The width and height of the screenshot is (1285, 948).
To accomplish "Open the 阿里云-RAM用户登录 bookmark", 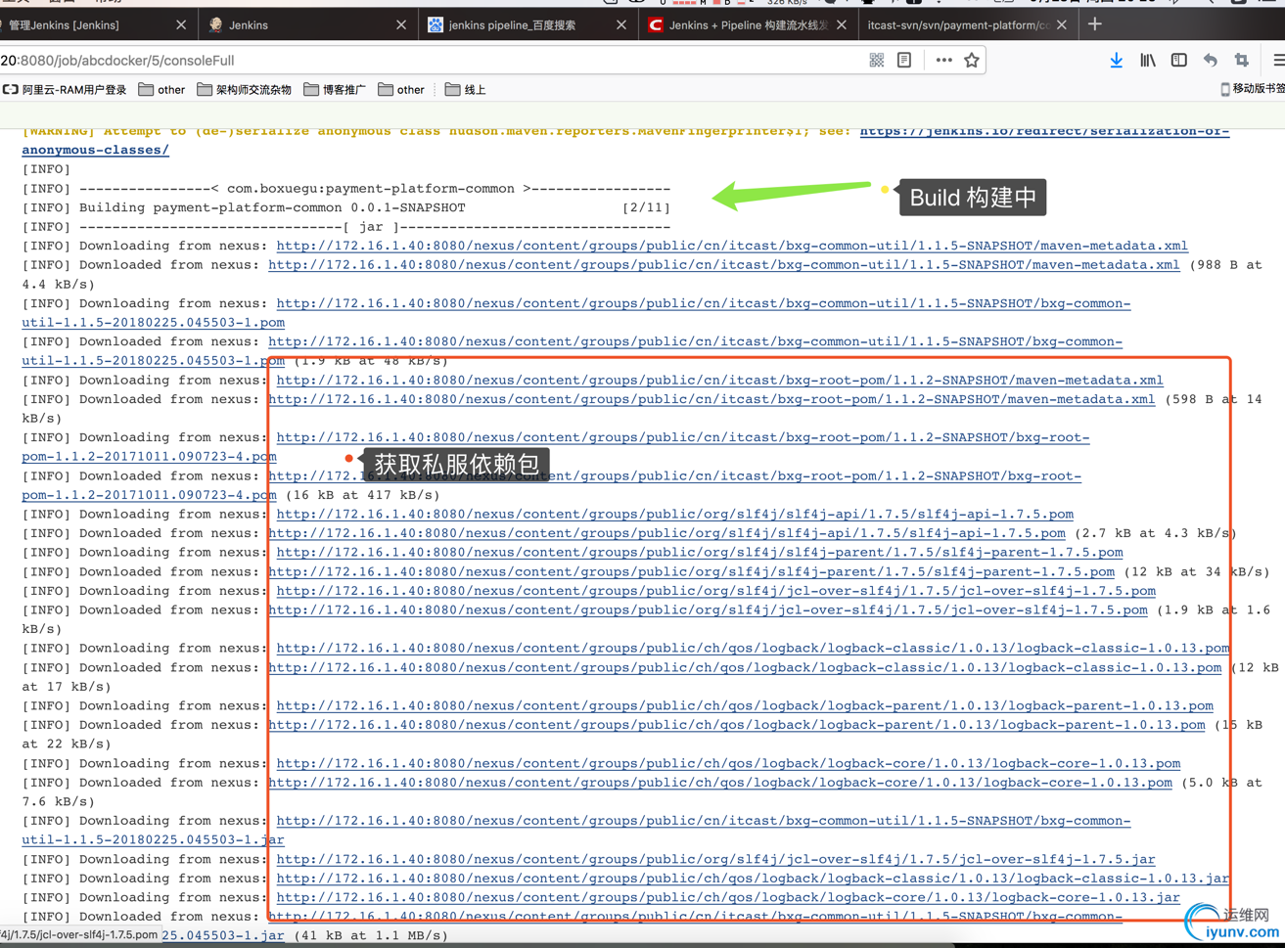I will [65, 89].
